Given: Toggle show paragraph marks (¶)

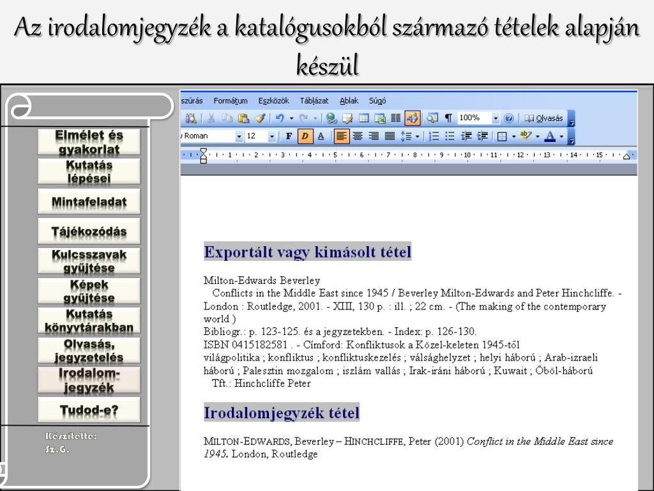Looking at the screenshot, I should [x=448, y=118].
